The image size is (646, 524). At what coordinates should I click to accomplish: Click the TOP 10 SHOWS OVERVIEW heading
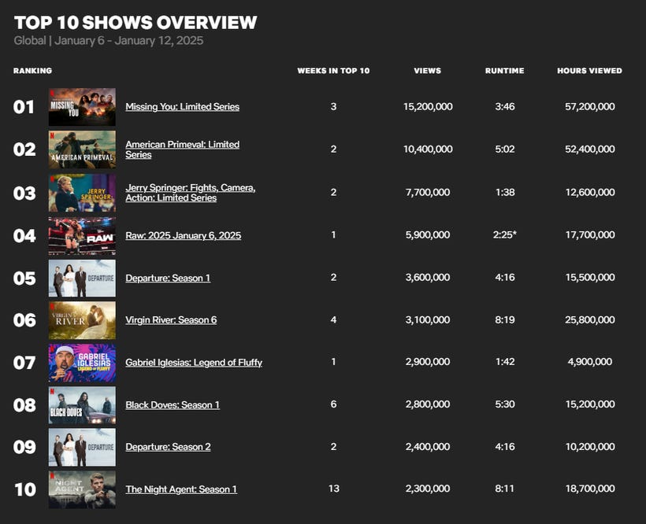coord(136,22)
